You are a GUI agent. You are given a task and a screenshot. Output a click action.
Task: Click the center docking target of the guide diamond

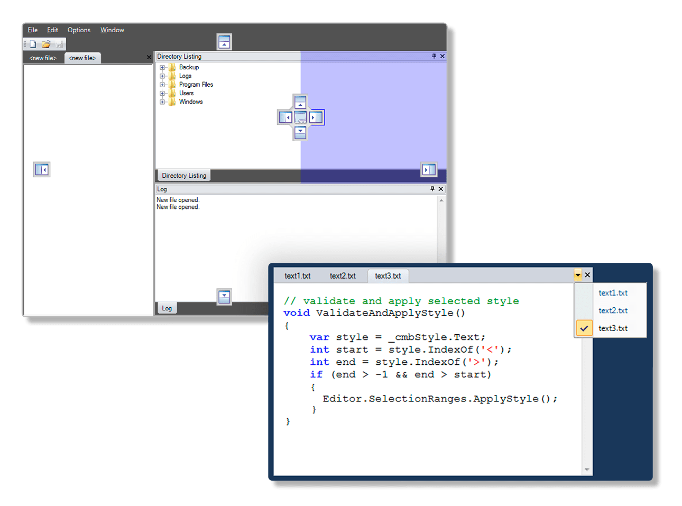click(300, 117)
